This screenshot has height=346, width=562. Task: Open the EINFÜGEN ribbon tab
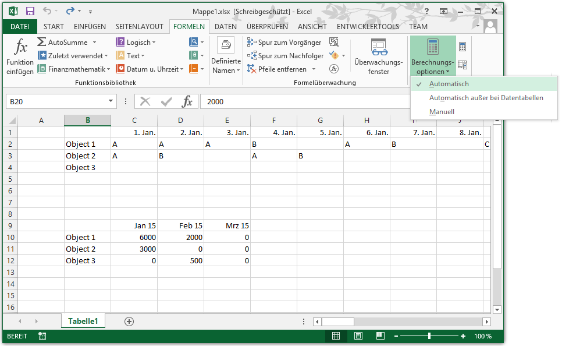tap(90, 27)
